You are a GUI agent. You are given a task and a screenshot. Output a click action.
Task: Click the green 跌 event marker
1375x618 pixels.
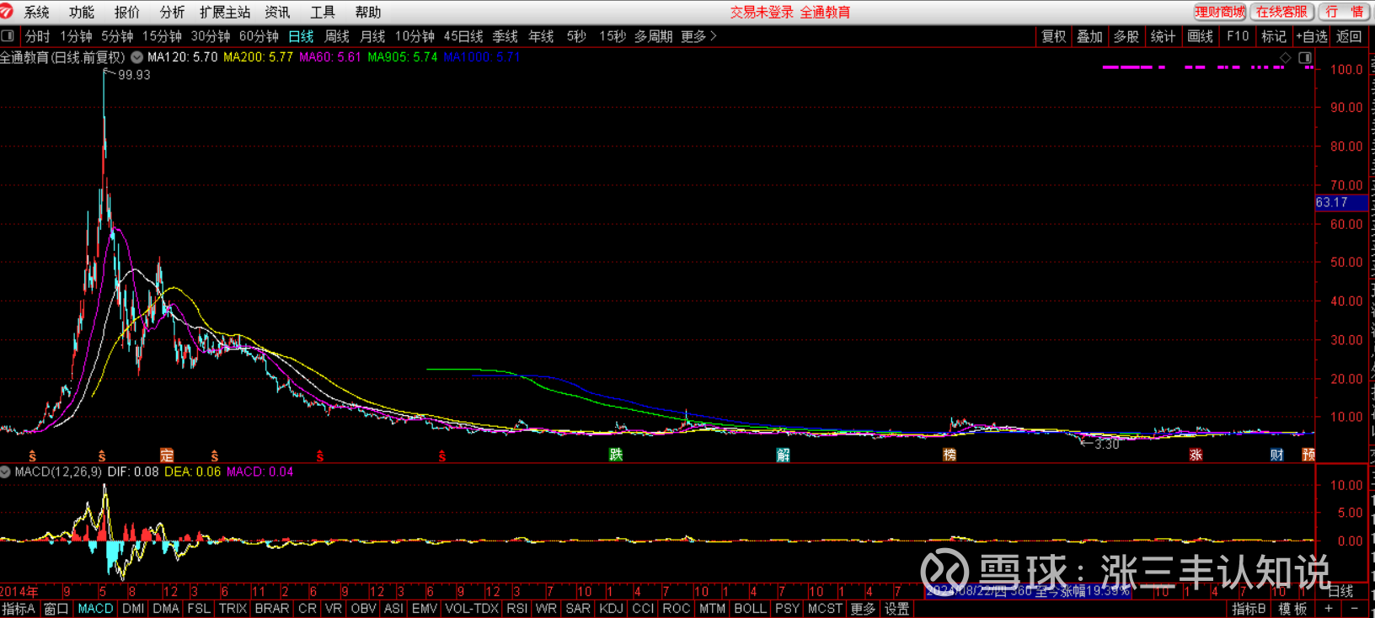(x=616, y=455)
